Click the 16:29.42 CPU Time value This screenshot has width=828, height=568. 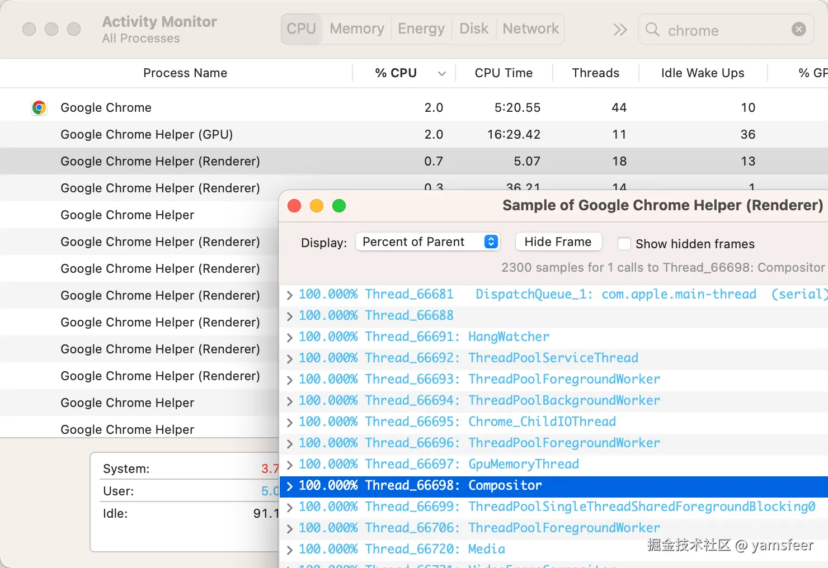(x=514, y=134)
